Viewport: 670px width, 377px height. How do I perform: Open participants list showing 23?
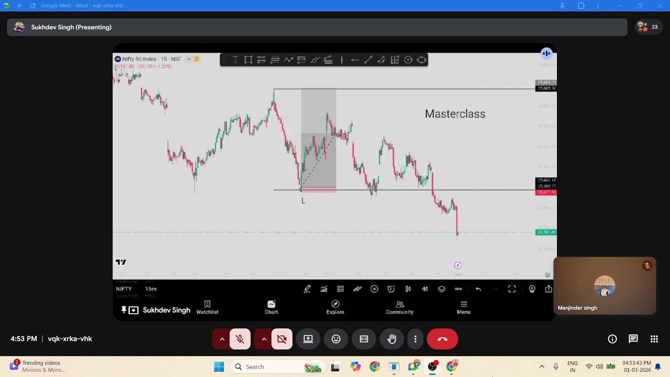point(648,27)
